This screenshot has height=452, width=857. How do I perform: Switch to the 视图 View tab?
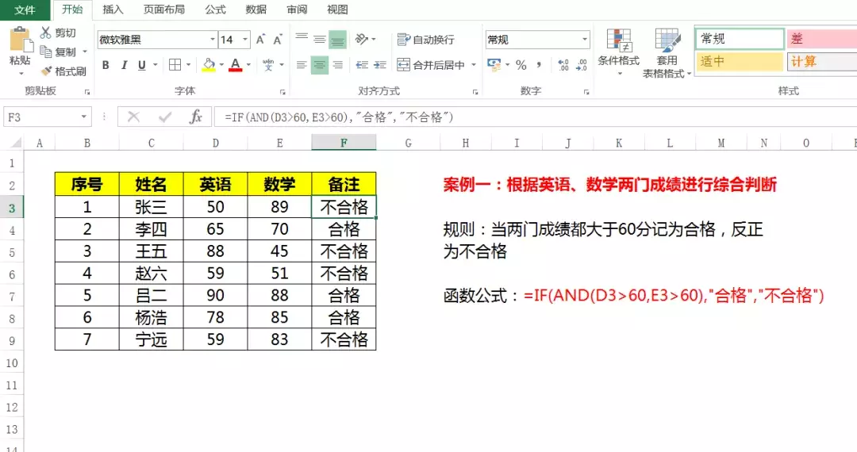[337, 10]
